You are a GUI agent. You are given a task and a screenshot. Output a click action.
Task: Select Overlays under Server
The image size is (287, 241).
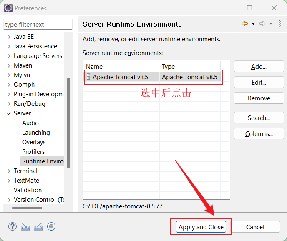34,142
